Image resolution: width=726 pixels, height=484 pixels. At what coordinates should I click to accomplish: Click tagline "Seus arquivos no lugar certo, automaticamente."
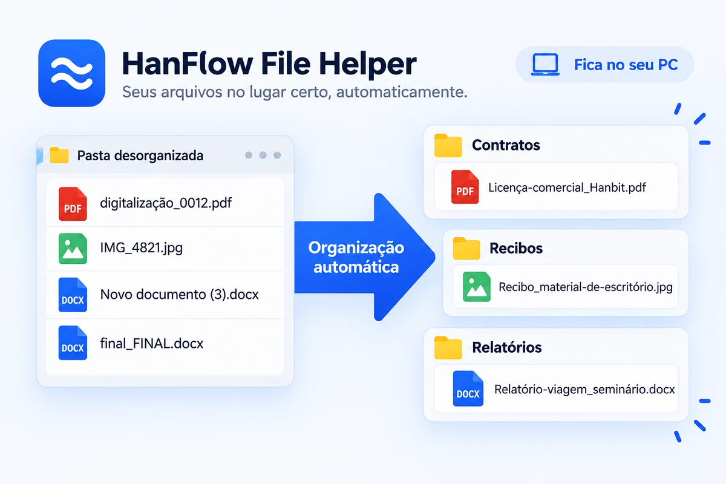(295, 93)
